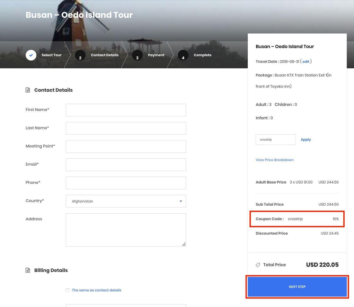Image resolution: width=354 pixels, height=307 pixels.
Task: Click the Select Tour checkmark step icon
Action: (x=31, y=55)
